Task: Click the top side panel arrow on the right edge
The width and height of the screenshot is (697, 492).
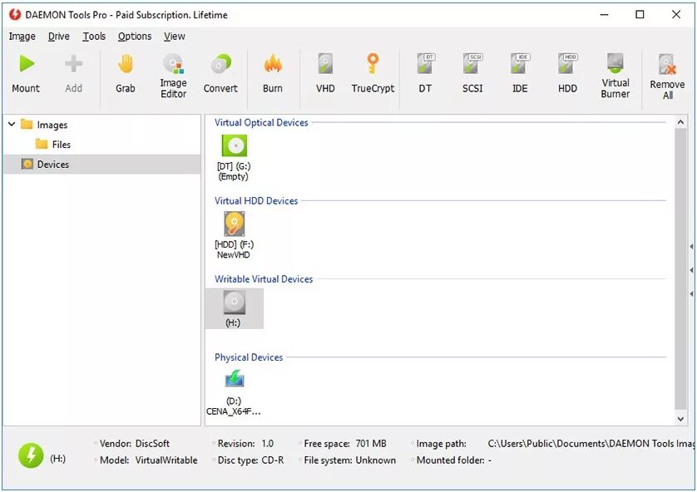Action: (x=691, y=246)
